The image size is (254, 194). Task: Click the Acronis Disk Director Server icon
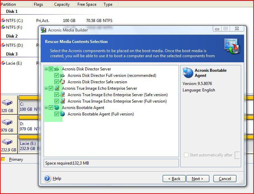pos(56,69)
